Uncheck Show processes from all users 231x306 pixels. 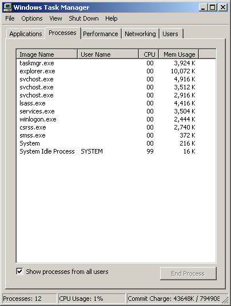click(19, 271)
